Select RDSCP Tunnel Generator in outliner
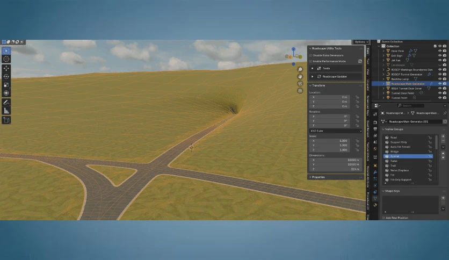The width and height of the screenshot is (449, 260). click(407, 75)
